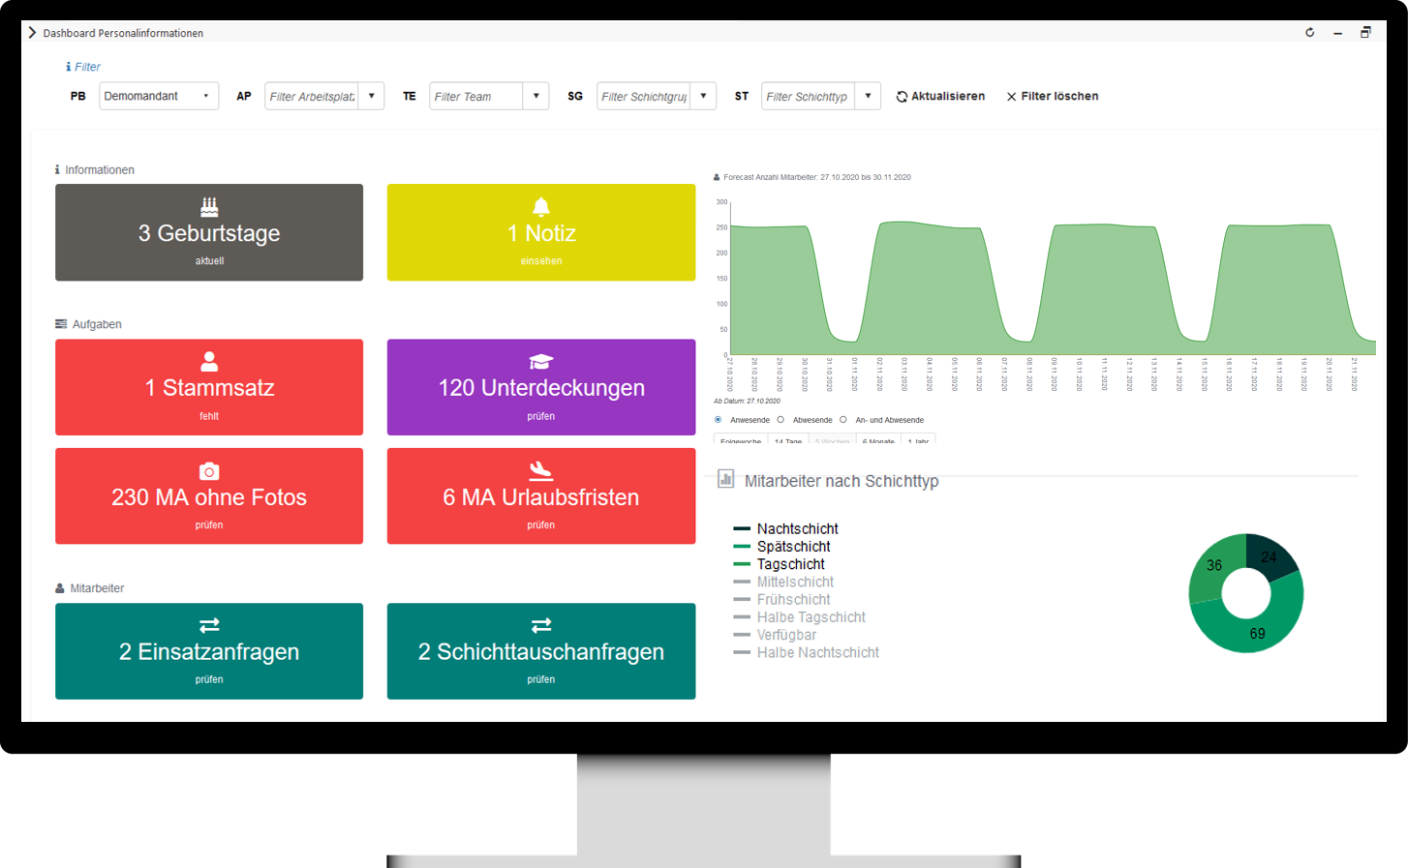
Task: Click the bell icon on Notiz tile
Action: 541,207
